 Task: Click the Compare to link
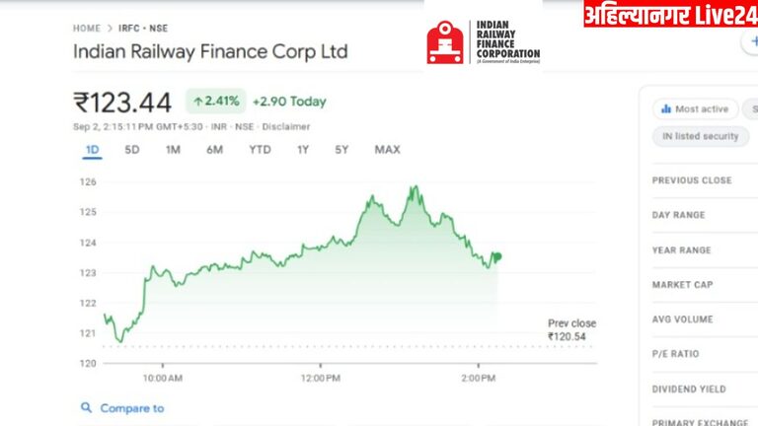pos(132,408)
